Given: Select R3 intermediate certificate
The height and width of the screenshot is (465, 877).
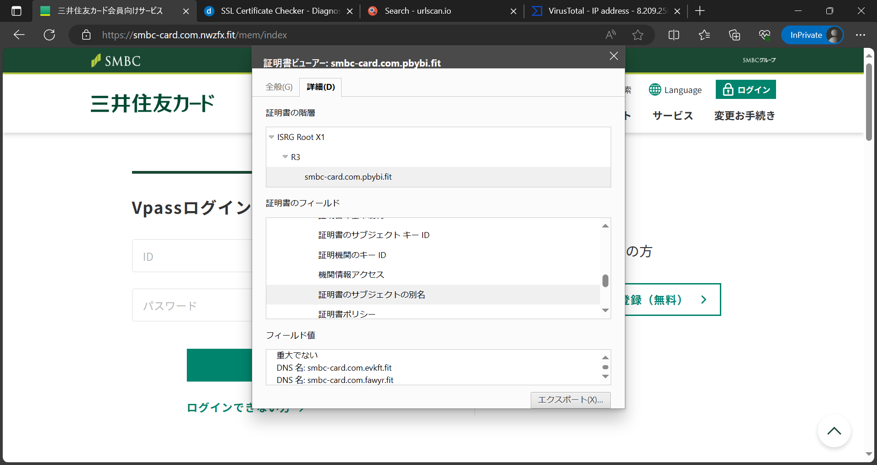Looking at the screenshot, I should tap(296, 157).
